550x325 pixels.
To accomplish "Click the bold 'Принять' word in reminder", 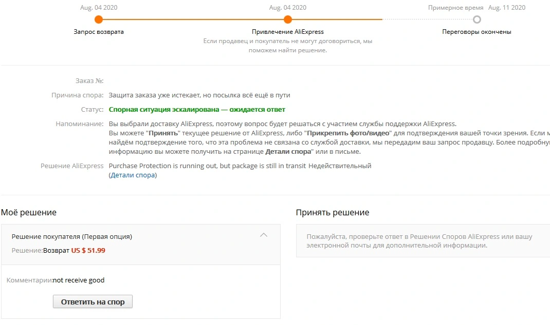I will click(x=163, y=133).
